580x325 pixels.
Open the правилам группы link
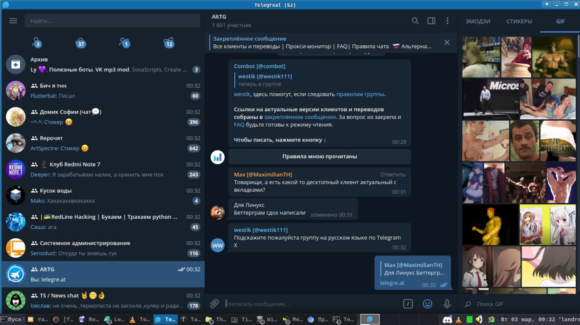(360, 94)
